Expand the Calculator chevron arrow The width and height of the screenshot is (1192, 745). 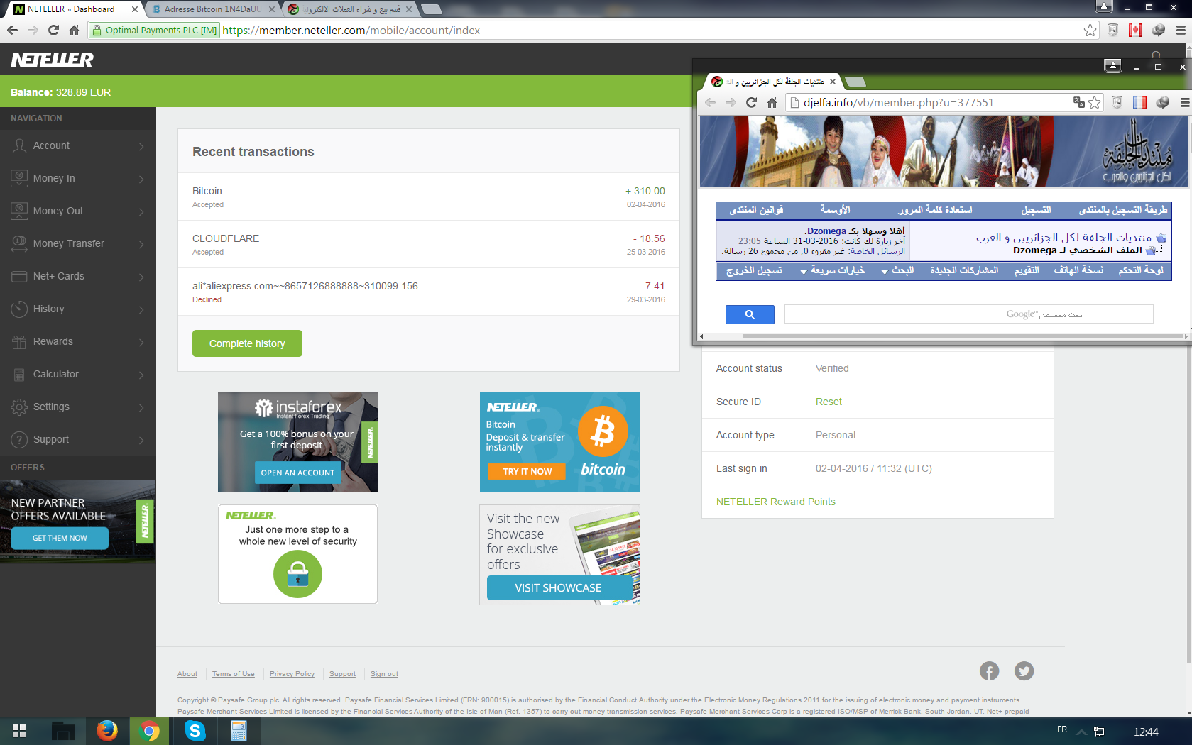(141, 375)
